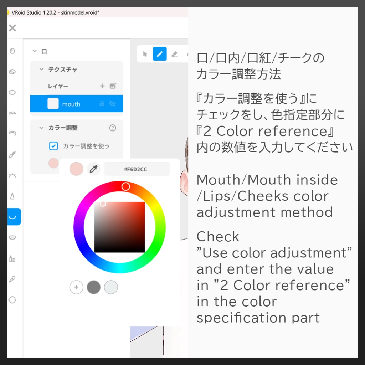Viewport: 365px width, 365px height.
Task: Close the editor with the X icon
Action: click(x=12, y=28)
